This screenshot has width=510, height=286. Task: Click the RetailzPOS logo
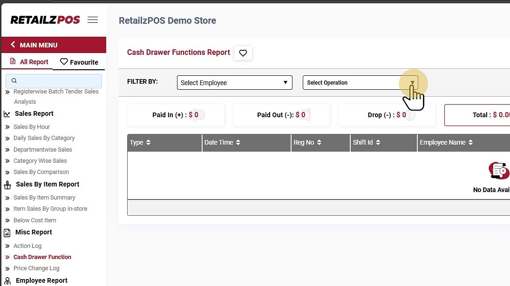tap(45, 20)
